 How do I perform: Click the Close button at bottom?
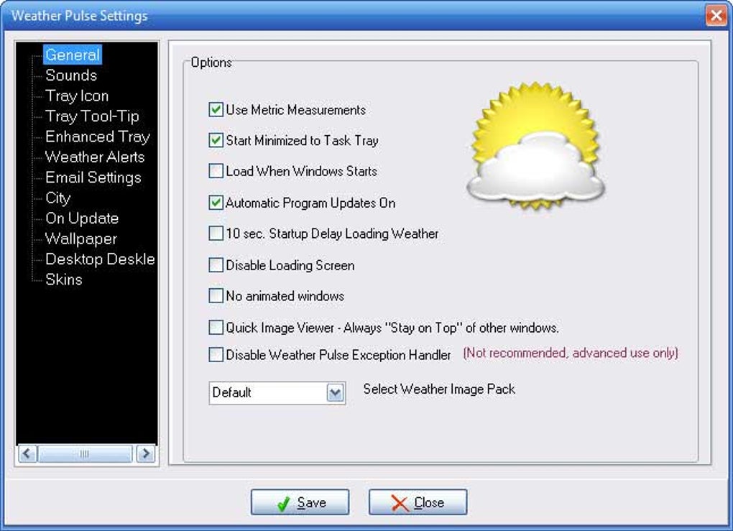point(418,502)
